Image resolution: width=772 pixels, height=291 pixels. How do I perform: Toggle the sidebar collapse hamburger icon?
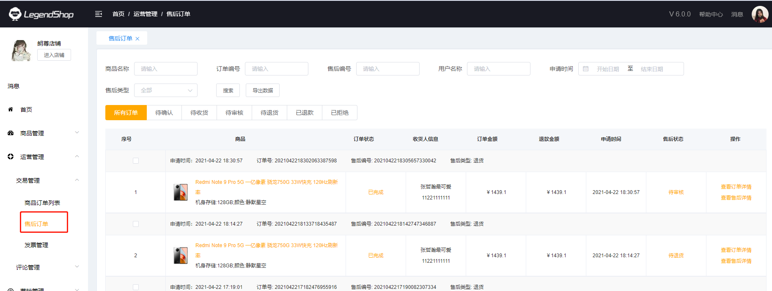pos(99,14)
